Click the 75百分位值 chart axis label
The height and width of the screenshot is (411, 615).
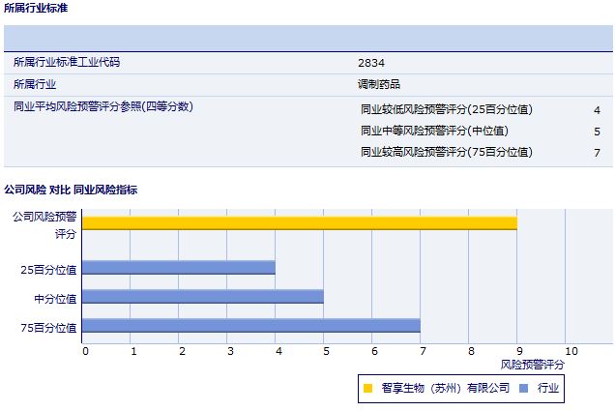[x=48, y=328]
